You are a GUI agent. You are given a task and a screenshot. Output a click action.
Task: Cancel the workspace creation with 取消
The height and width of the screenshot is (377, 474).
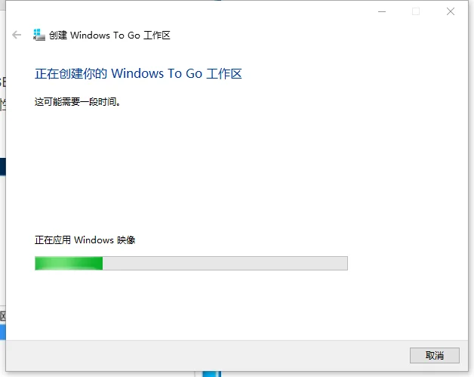tap(435, 355)
